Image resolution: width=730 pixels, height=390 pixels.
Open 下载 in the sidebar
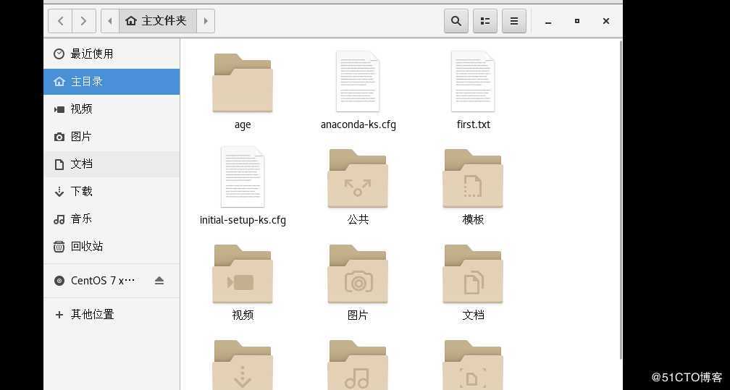coord(112,191)
